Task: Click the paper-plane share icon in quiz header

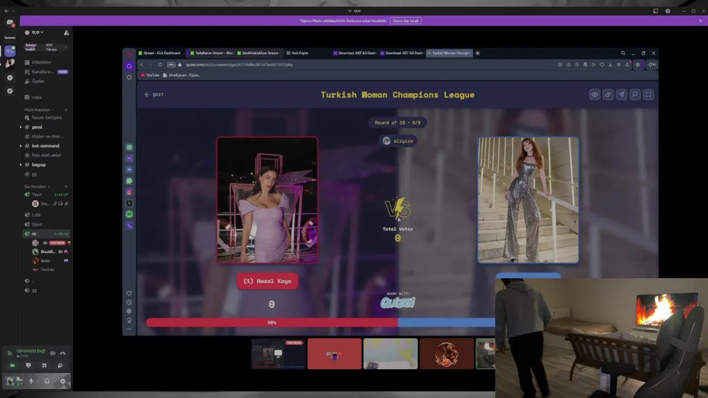Action: (x=622, y=95)
